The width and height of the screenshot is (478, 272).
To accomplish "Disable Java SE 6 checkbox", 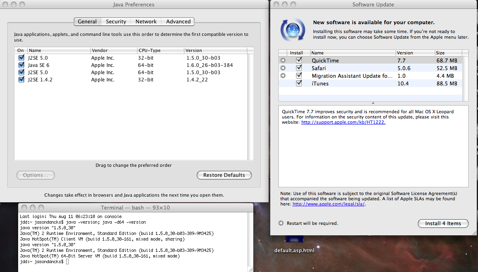I will point(21,65).
